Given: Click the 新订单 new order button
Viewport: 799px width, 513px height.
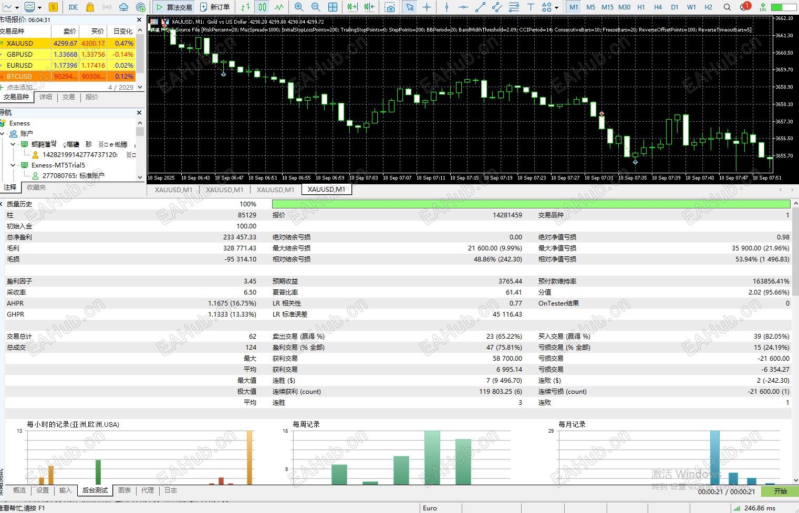Looking at the screenshot, I should pos(215,7).
